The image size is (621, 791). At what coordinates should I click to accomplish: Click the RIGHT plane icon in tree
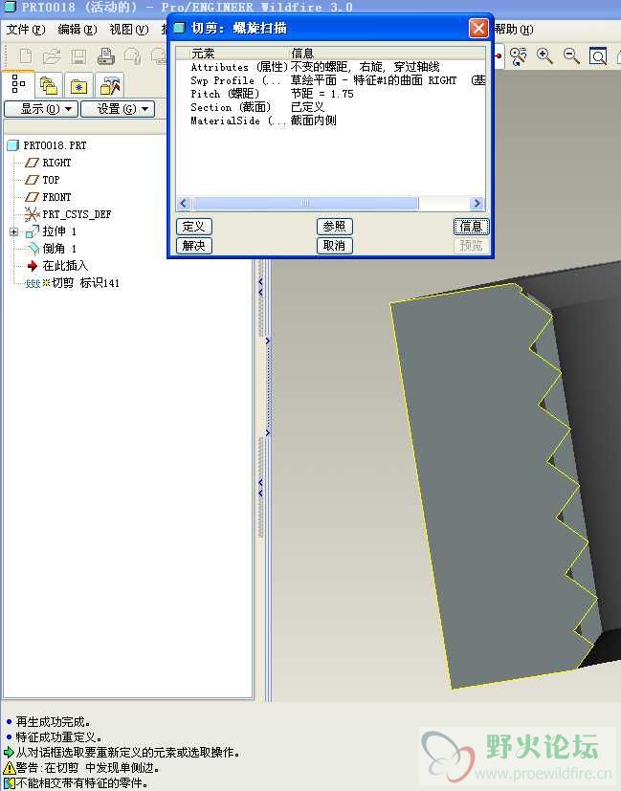(x=32, y=163)
